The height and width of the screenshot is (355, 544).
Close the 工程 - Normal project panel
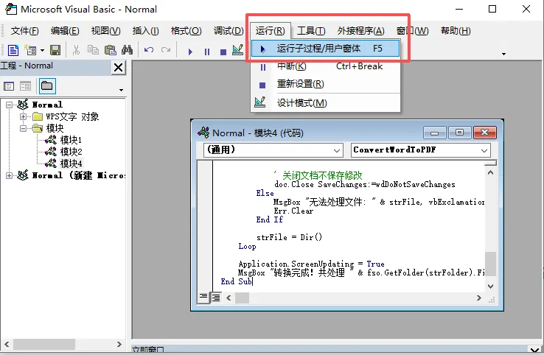pos(118,67)
